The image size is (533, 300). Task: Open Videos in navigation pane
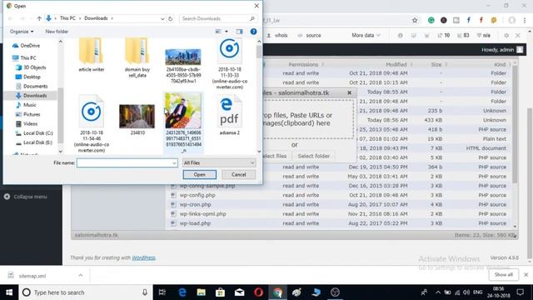click(x=27, y=124)
